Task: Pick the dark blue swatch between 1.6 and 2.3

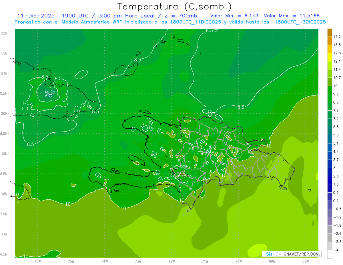Action: click(330, 180)
